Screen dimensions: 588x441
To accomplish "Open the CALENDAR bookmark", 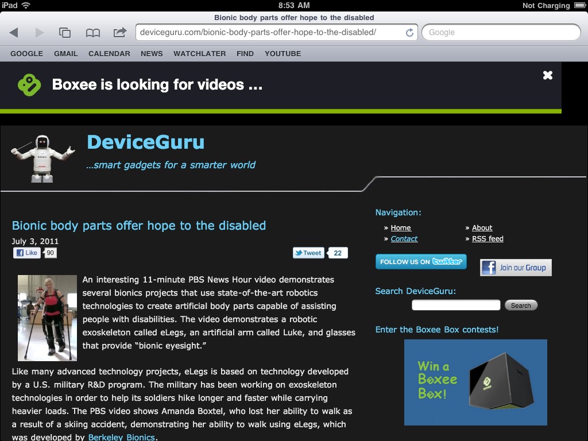I will (x=109, y=53).
